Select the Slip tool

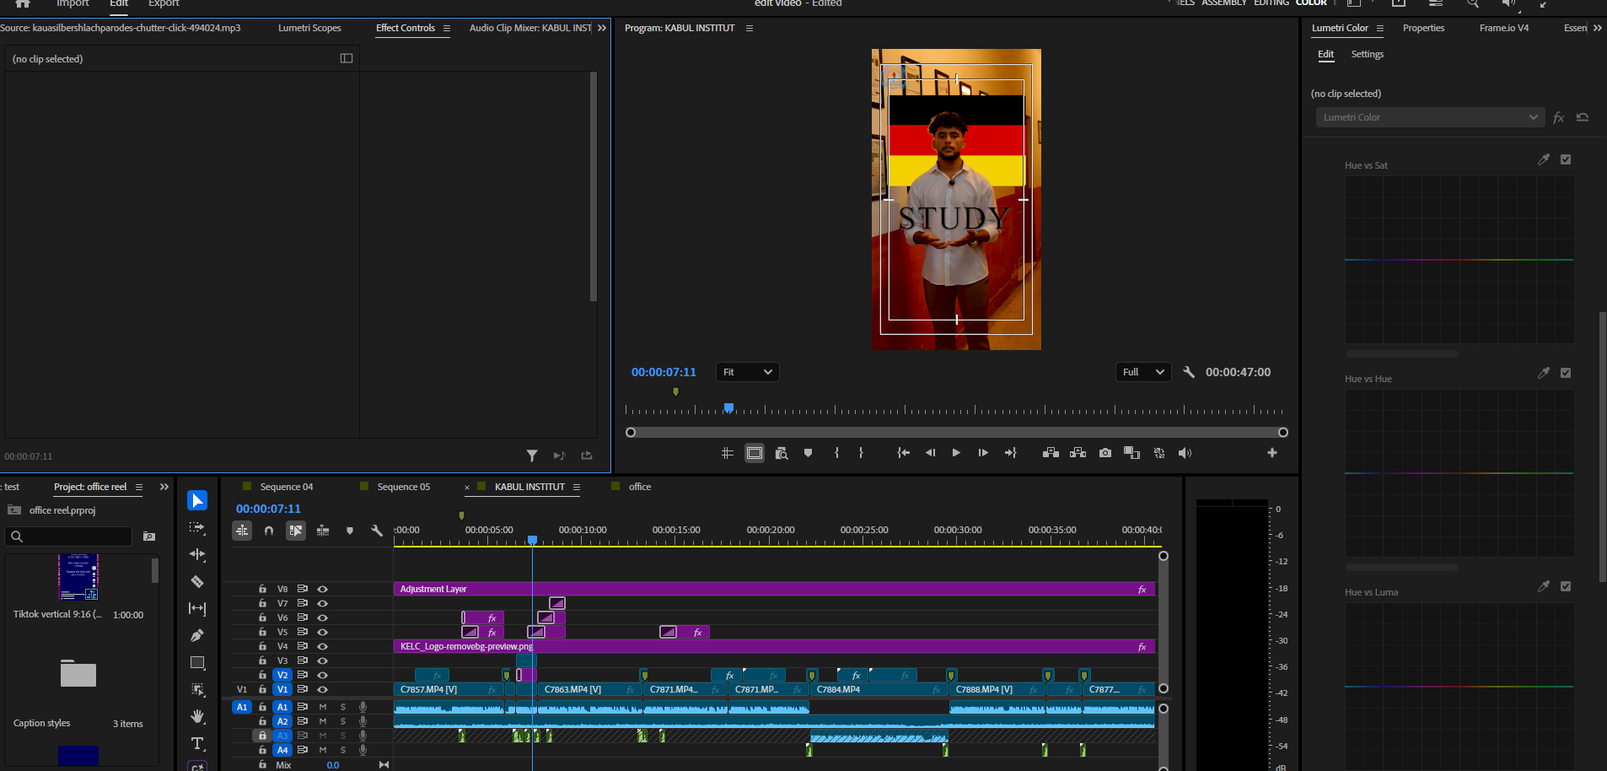(x=197, y=608)
